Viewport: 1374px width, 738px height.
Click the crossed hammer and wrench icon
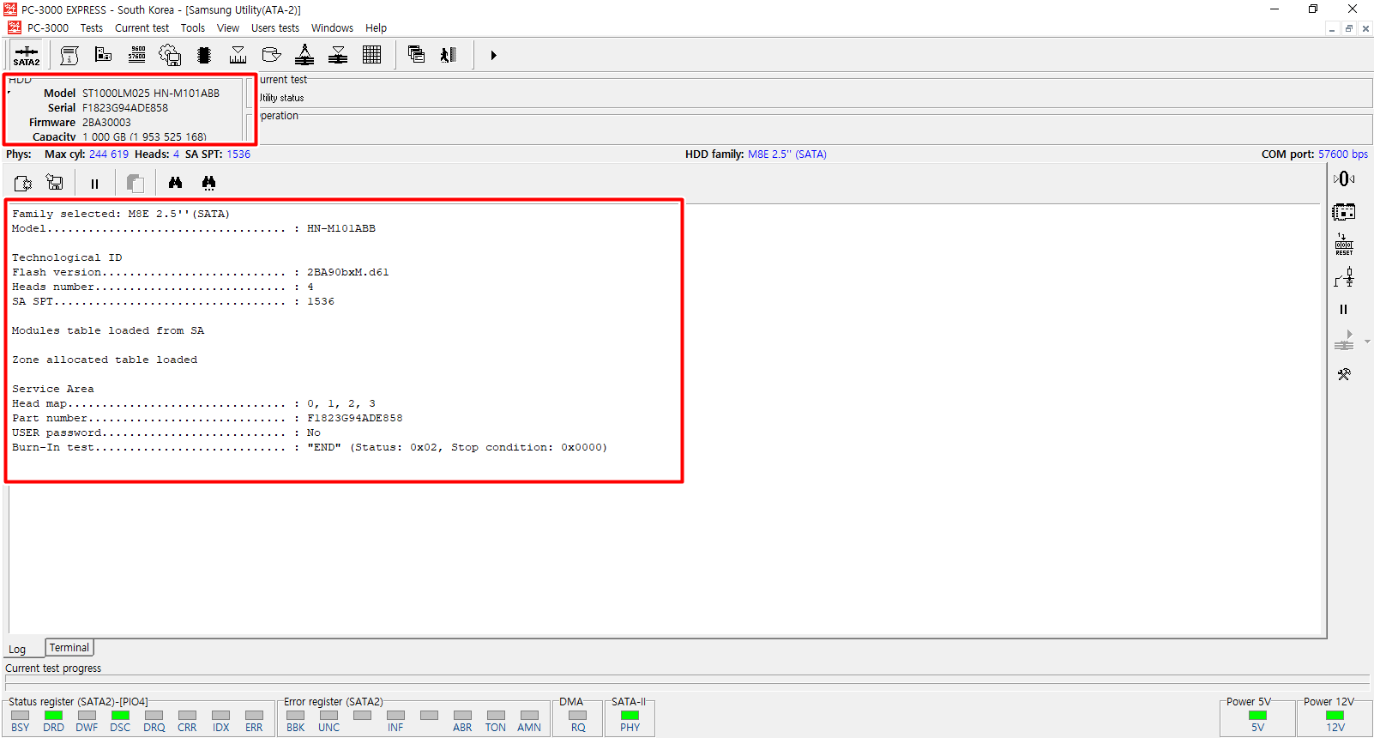pyautogui.click(x=1344, y=374)
